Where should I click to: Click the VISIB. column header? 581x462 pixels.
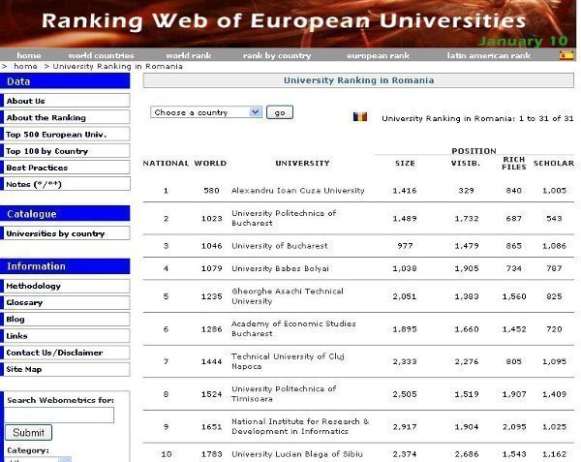click(466, 163)
